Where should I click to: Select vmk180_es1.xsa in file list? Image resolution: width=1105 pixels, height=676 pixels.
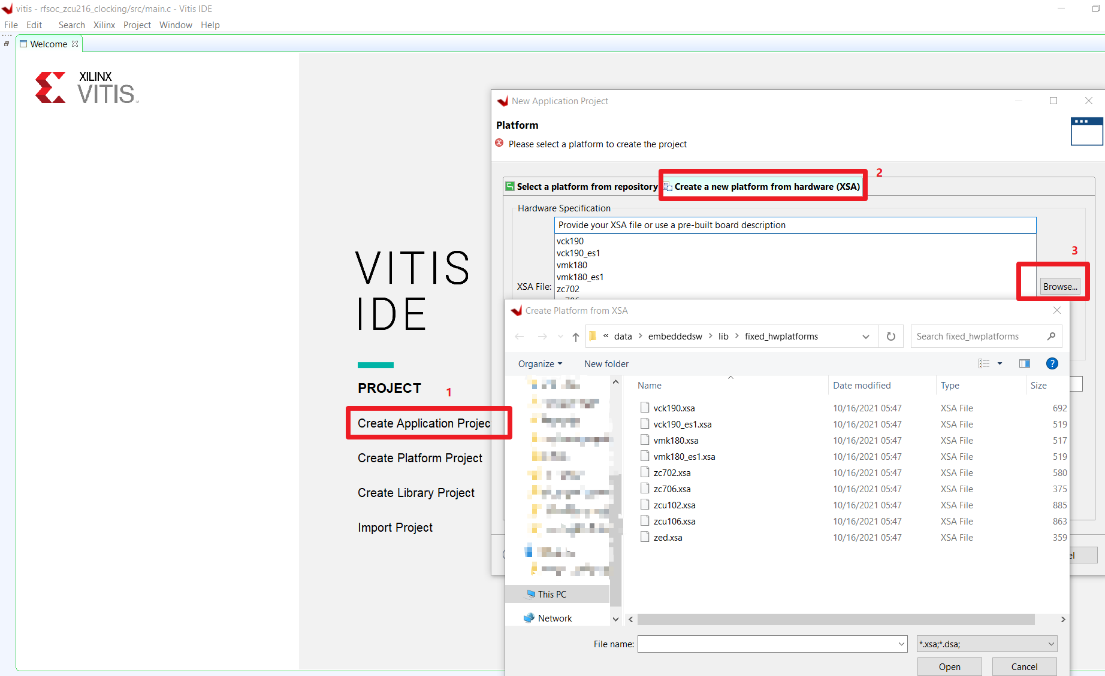coord(684,456)
